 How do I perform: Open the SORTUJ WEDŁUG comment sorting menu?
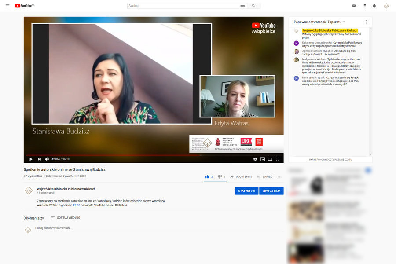pos(65,218)
